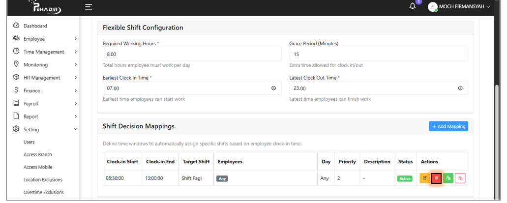
Task: Open MOCH FIRMANSYAH user dropdown
Action: tap(459, 7)
